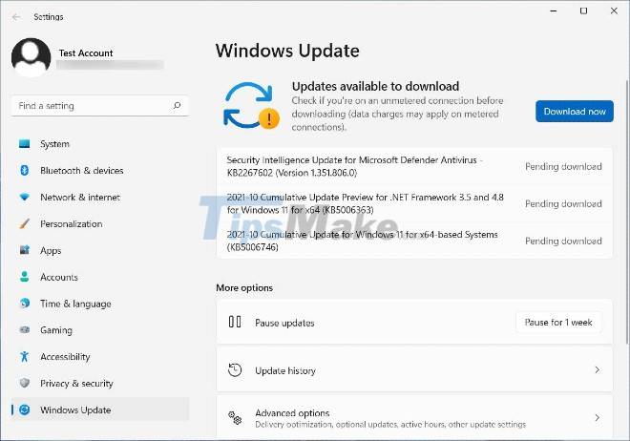Minimize the Settings window
Image resolution: width=630 pixels, height=441 pixels.
[554, 10]
